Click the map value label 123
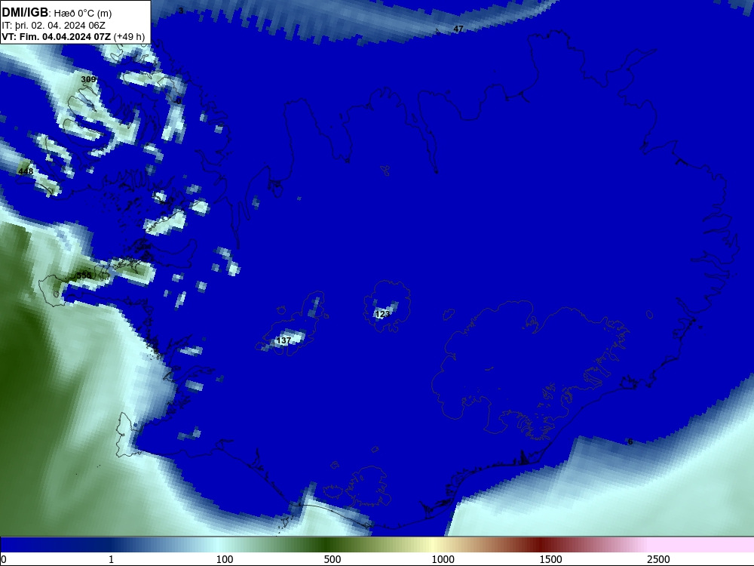754x566 pixels. [383, 314]
